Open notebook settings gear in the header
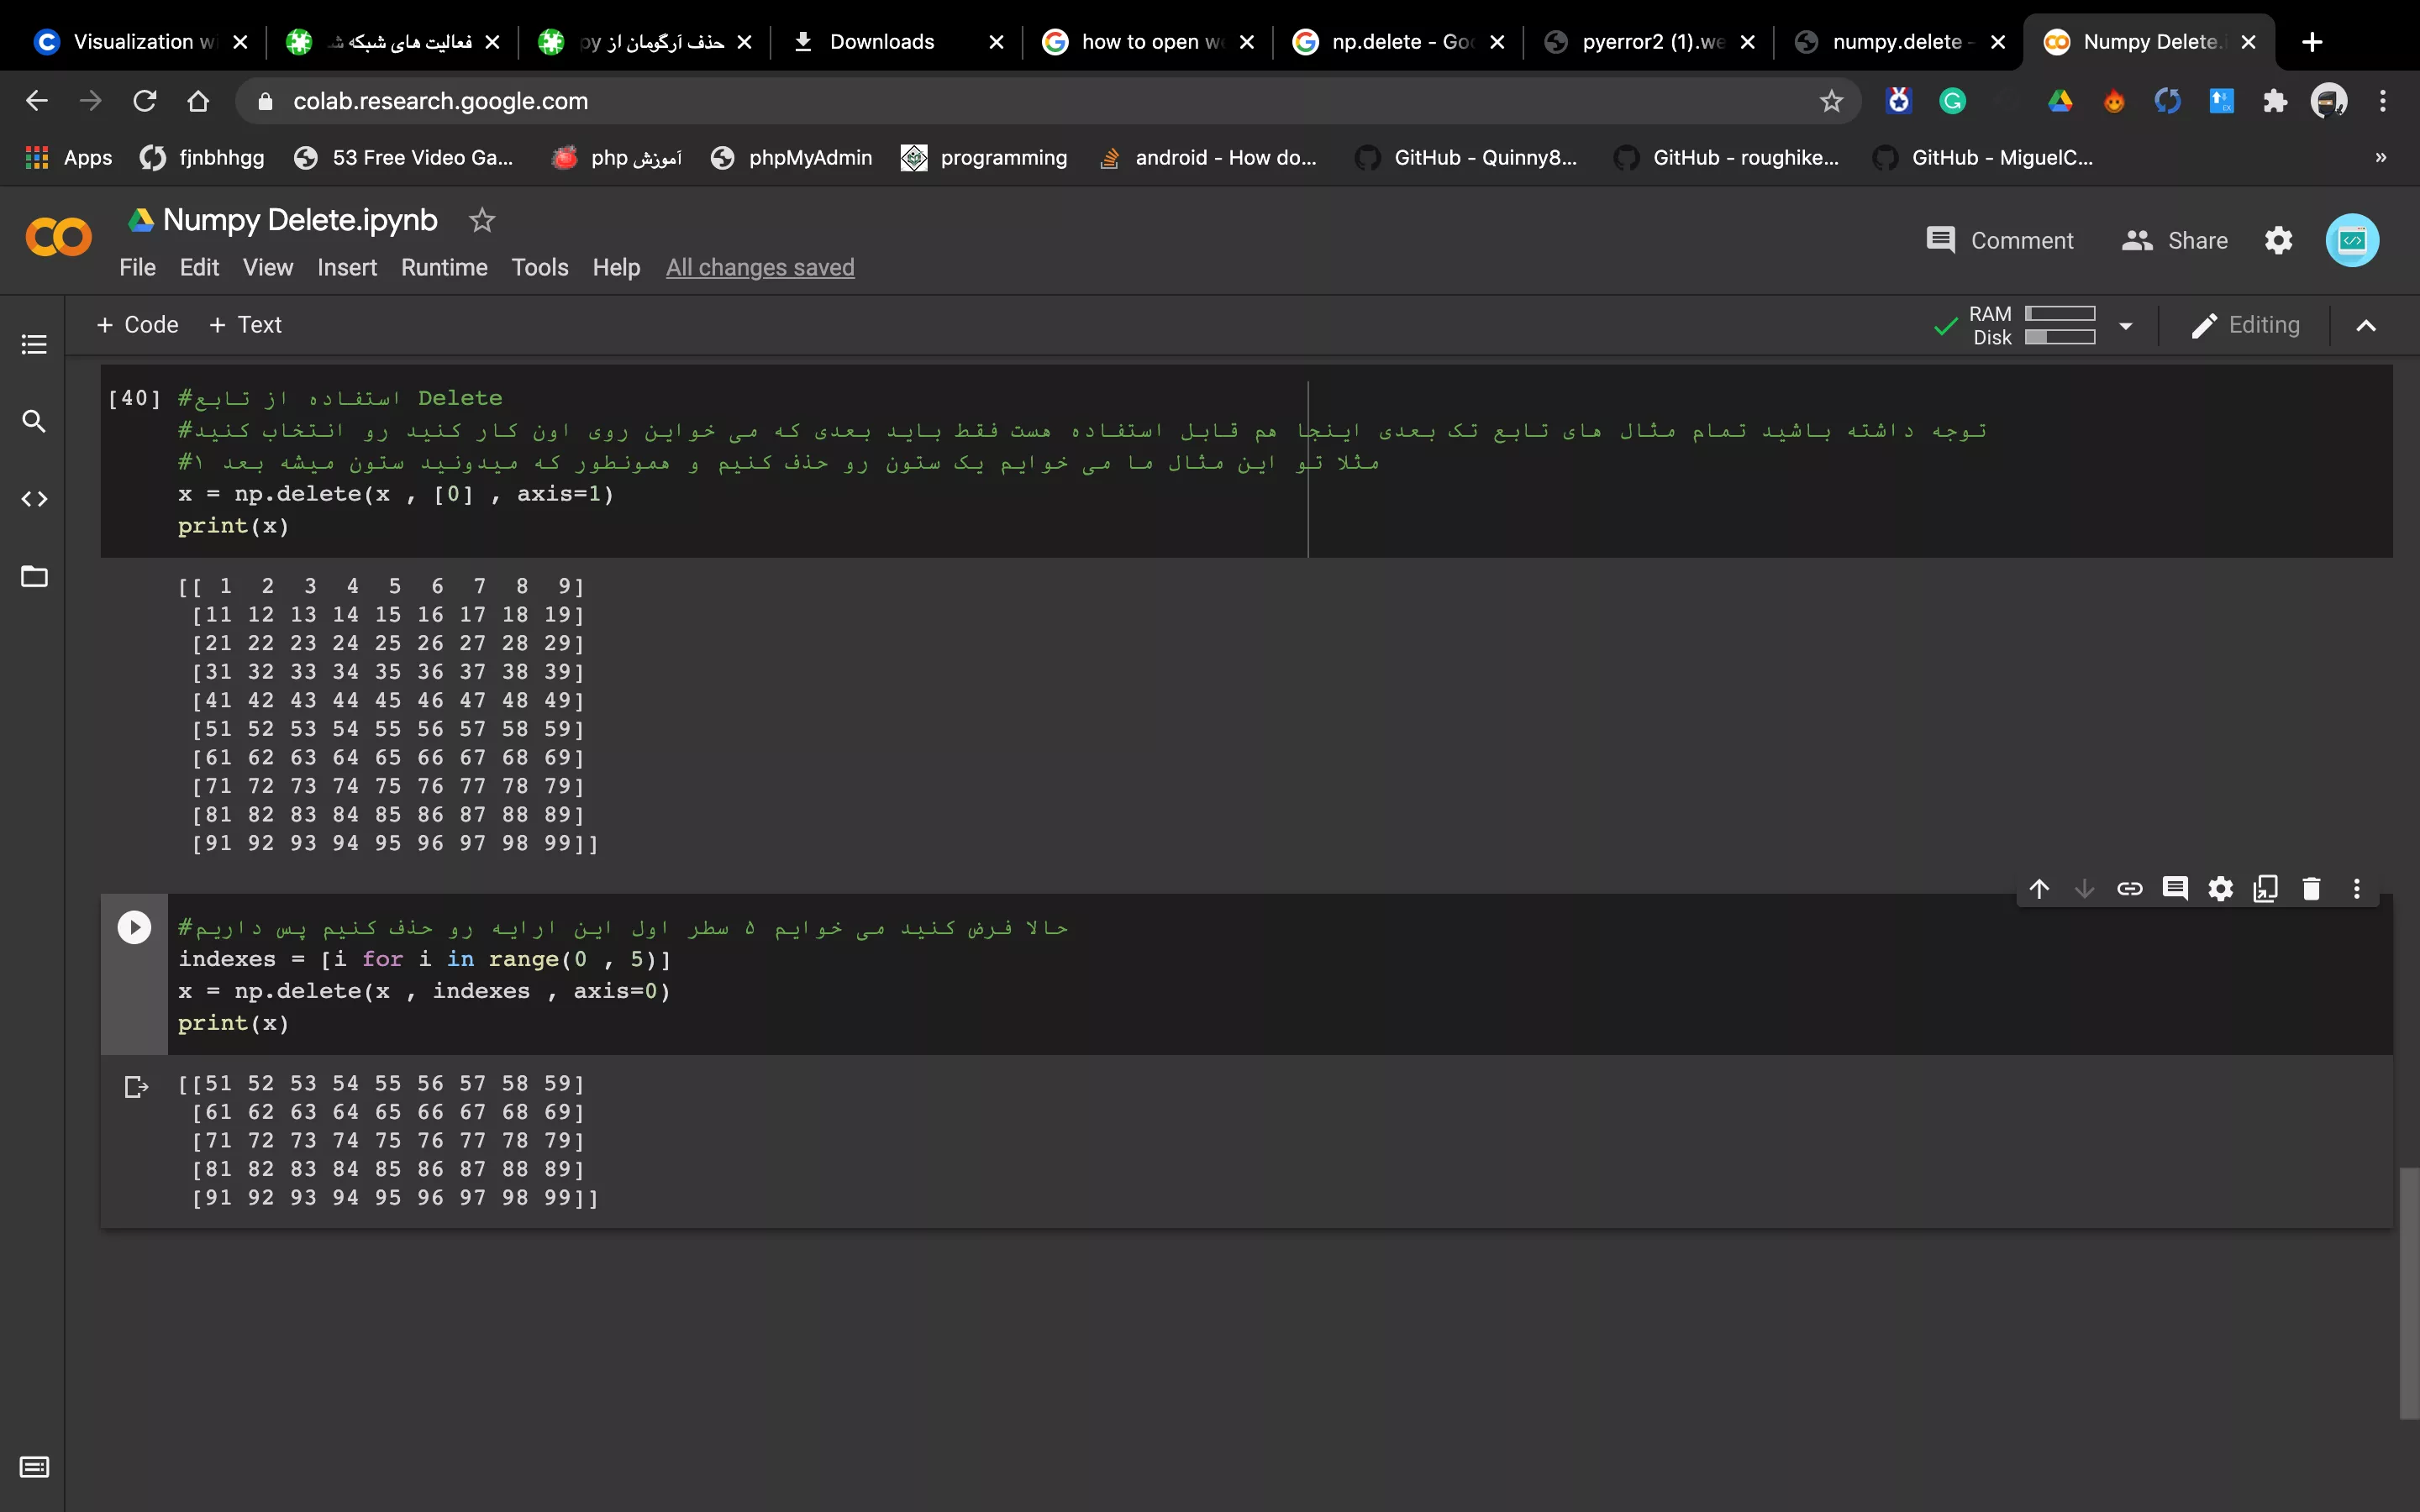 point(2278,240)
